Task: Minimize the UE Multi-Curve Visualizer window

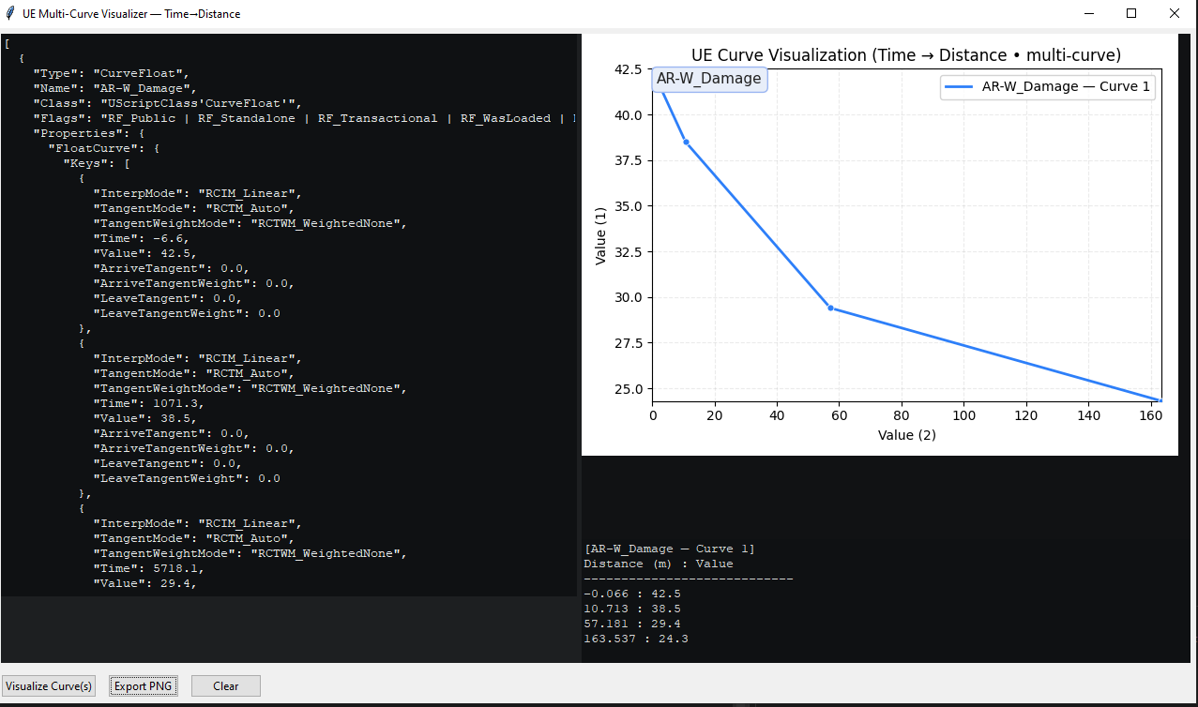Action: point(1089,14)
